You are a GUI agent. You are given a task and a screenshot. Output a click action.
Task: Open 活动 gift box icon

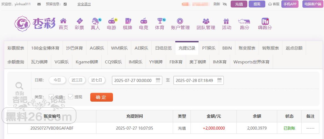point(226,21)
